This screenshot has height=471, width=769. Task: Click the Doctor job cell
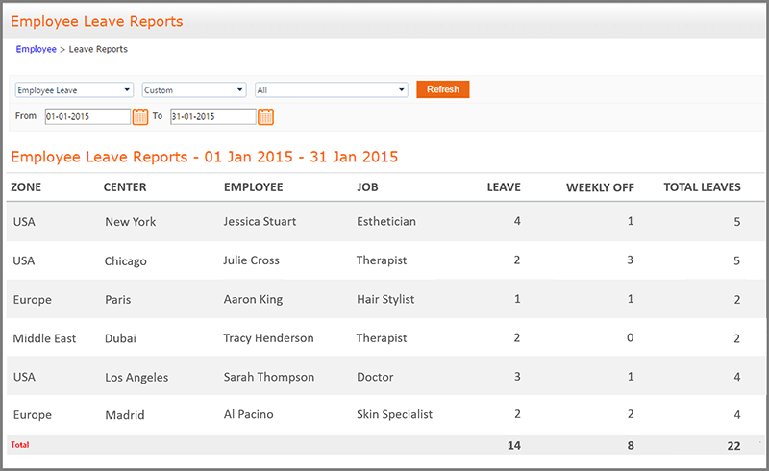[x=375, y=377]
